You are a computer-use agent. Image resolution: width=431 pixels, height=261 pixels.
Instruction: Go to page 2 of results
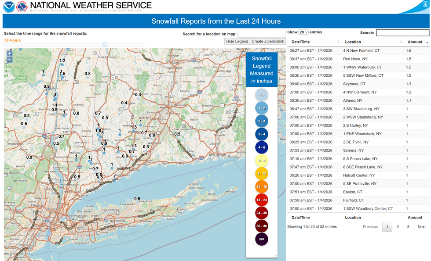click(x=398, y=227)
